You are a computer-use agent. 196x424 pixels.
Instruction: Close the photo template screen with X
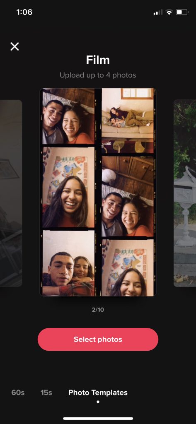click(x=15, y=46)
